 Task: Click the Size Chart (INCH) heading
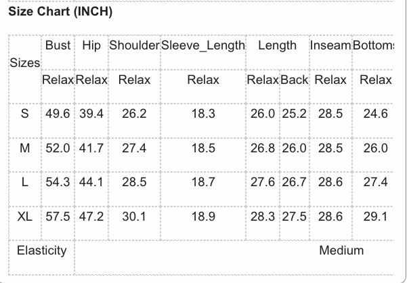60,12
